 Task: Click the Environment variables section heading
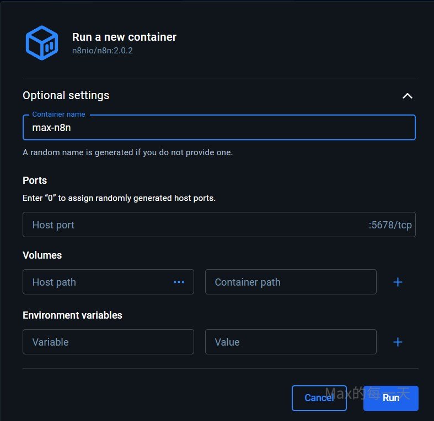tap(72, 315)
